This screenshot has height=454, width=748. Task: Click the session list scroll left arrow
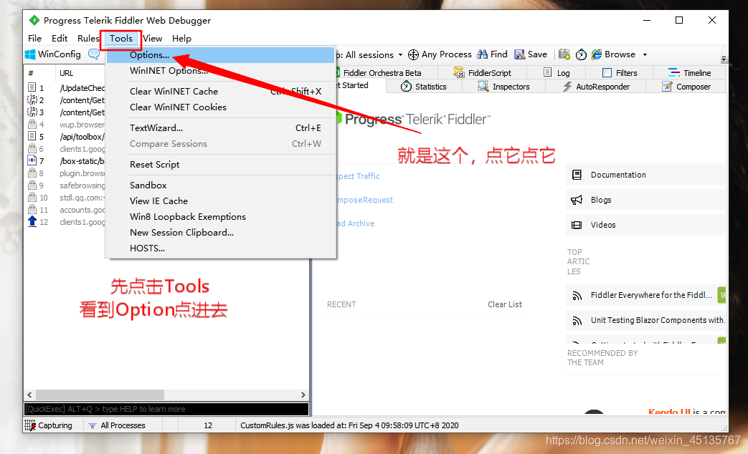(x=29, y=395)
